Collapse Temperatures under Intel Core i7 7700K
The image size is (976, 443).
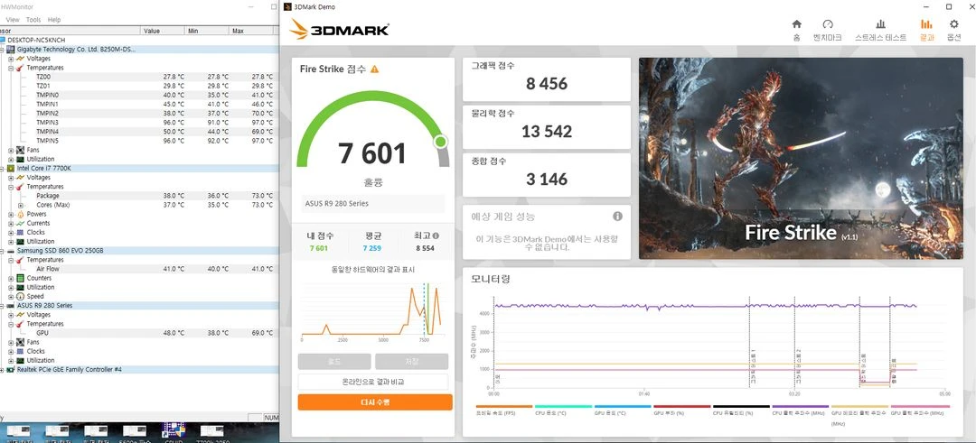click(11, 187)
